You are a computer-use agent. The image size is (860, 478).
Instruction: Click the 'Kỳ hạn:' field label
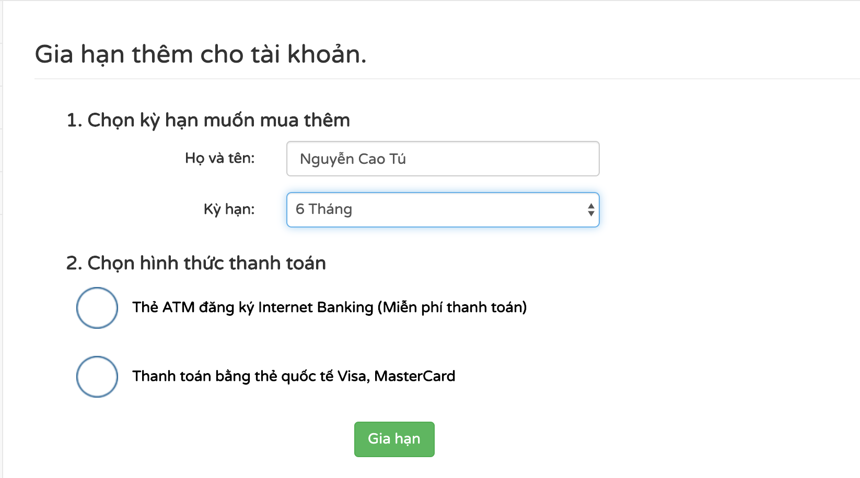click(229, 209)
